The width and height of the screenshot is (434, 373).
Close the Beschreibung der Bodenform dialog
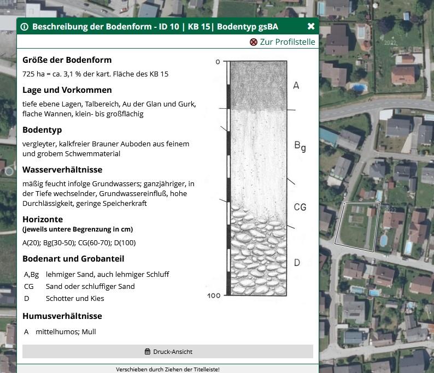[311, 26]
